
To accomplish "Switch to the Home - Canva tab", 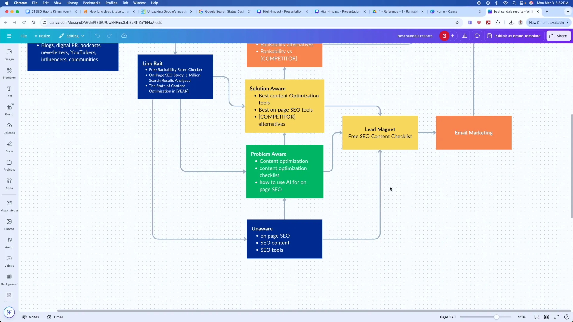I will pyautogui.click(x=446, y=11).
